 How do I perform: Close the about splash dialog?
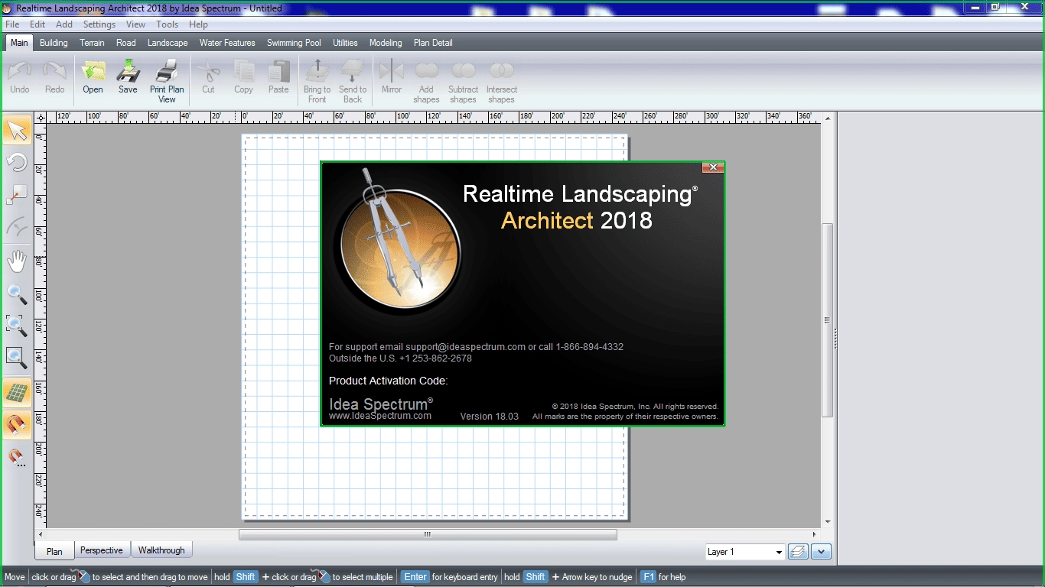pos(713,167)
